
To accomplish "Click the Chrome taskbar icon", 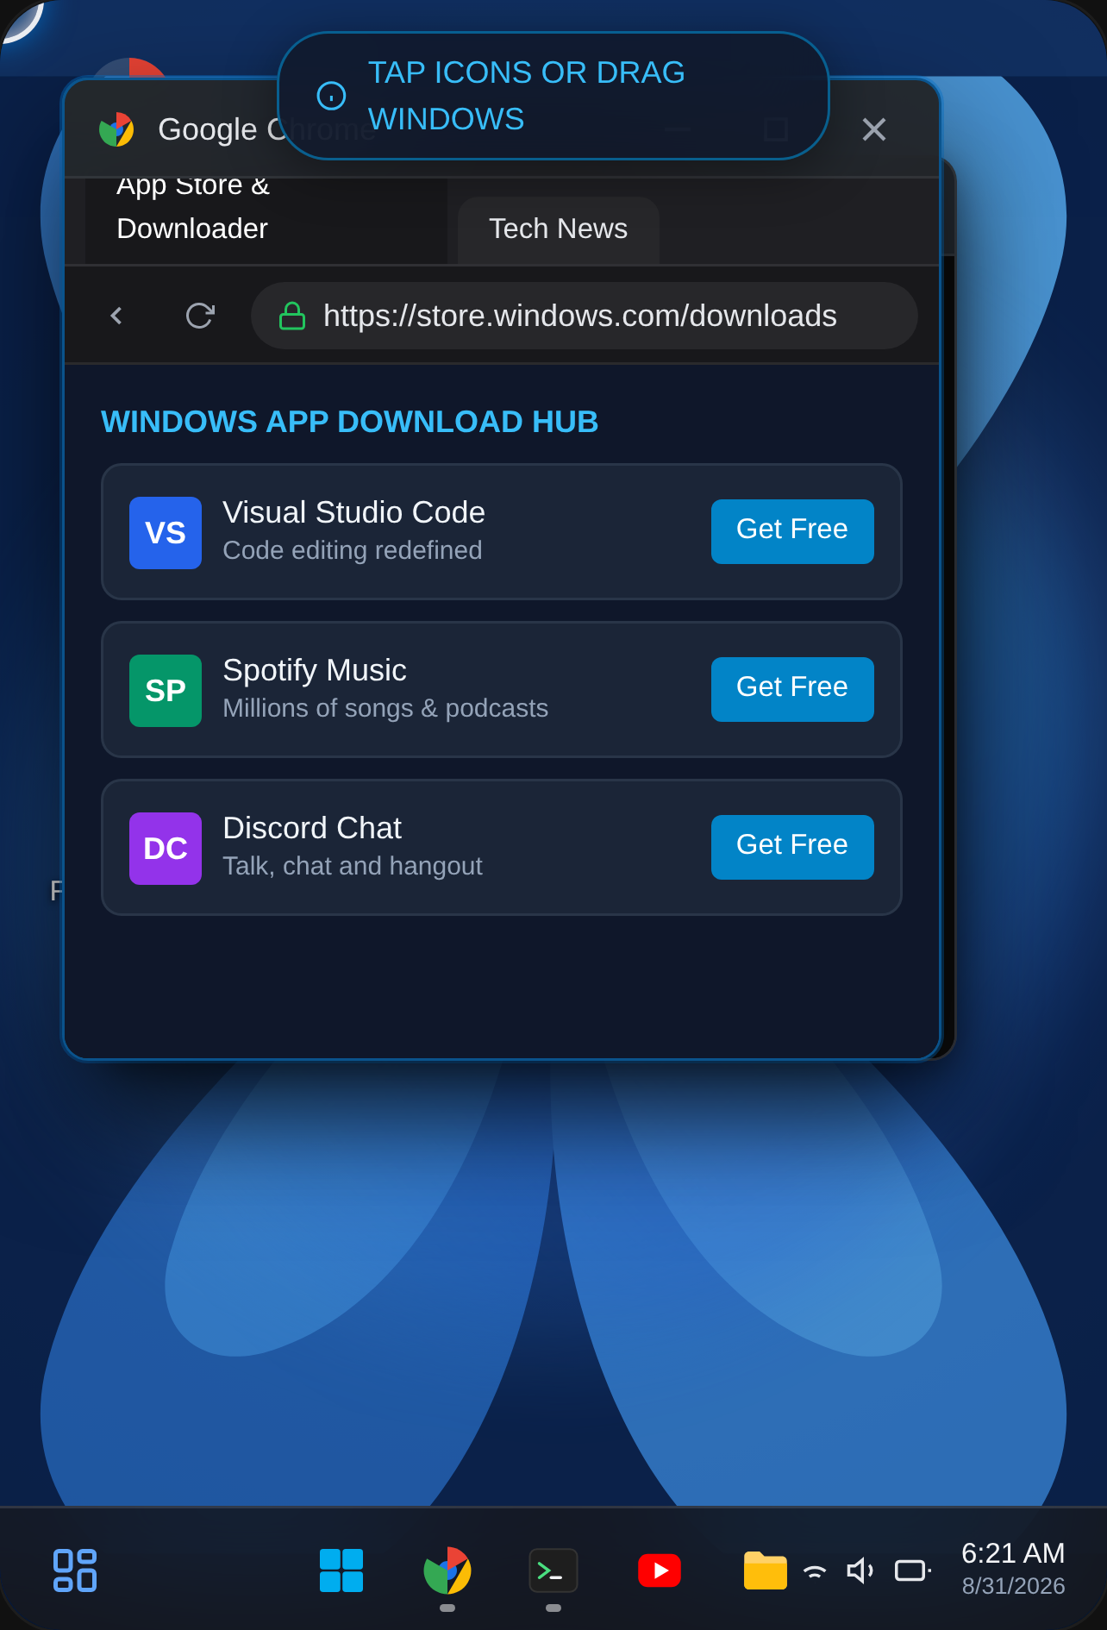I will 447,1570.
